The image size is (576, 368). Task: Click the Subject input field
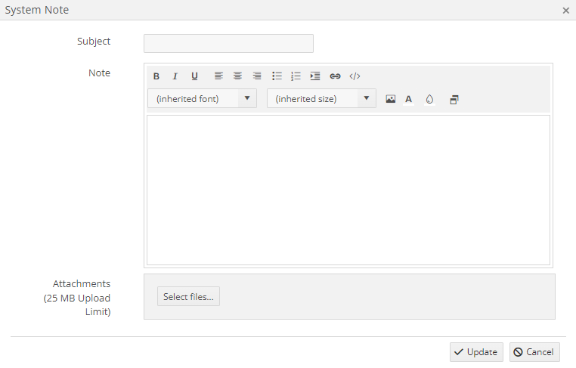(x=228, y=43)
